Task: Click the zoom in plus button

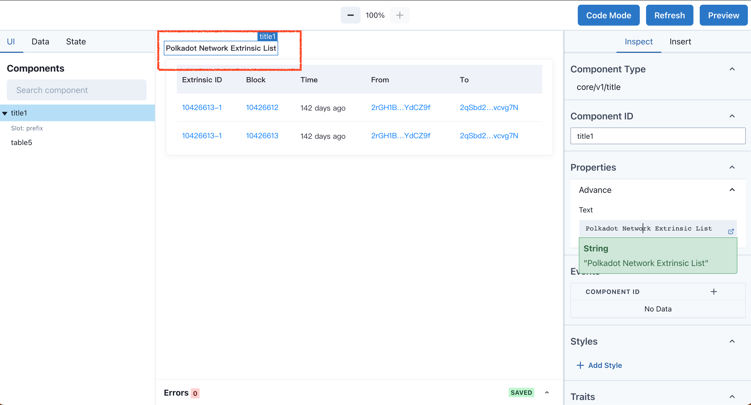Action: click(x=400, y=15)
